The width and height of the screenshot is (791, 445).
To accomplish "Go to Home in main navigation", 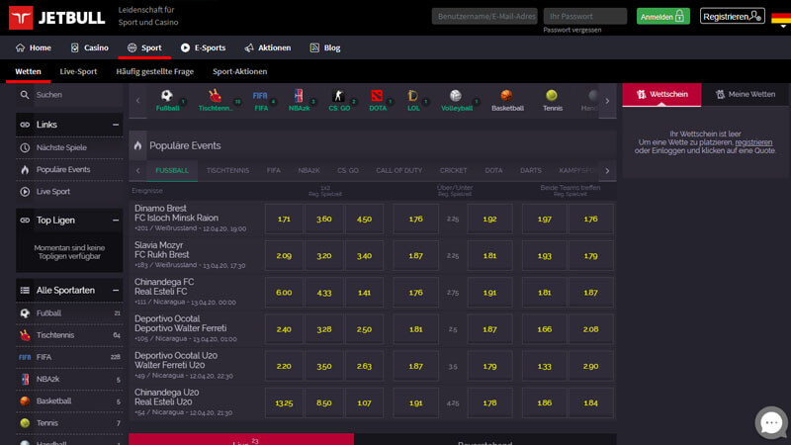I will coord(34,47).
